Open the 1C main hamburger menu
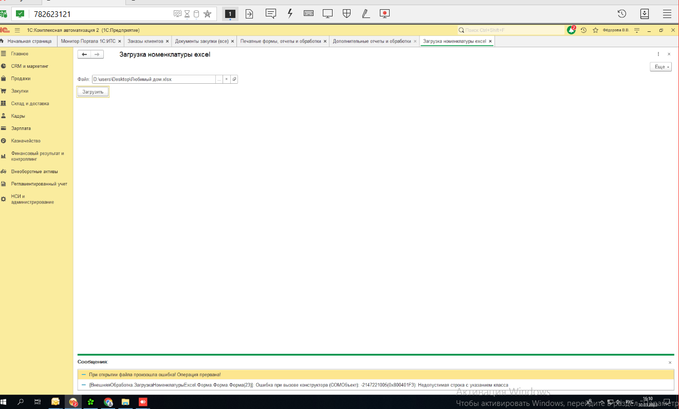 (x=17, y=30)
